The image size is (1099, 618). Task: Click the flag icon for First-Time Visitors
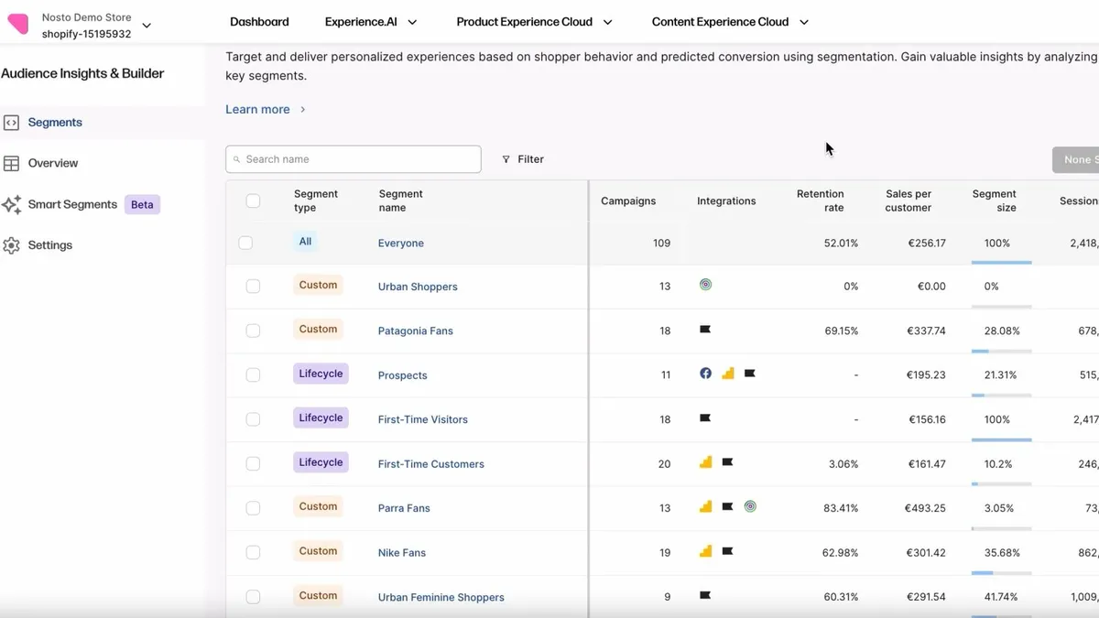point(705,418)
